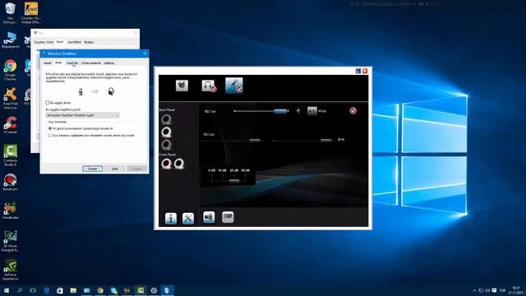The width and height of the screenshot is (526, 296).
Task: Switch to Dinle tab in Mikrofon properties
Action: tap(58, 62)
